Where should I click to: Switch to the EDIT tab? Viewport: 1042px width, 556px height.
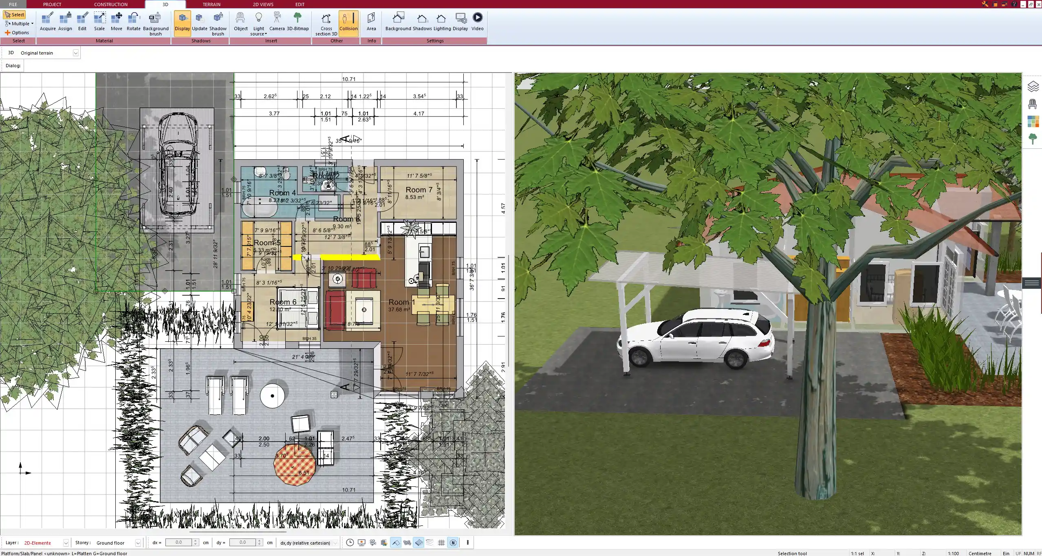[300, 4]
